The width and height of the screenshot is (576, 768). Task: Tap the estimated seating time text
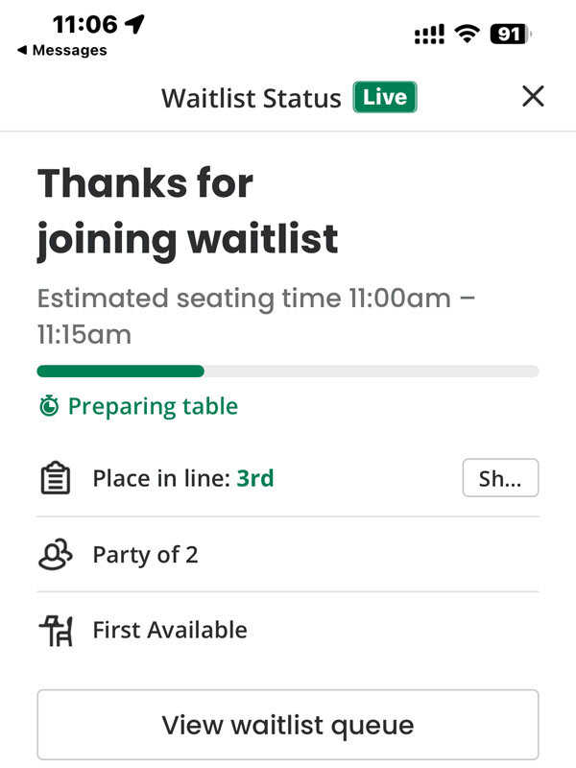coord(256,317)
